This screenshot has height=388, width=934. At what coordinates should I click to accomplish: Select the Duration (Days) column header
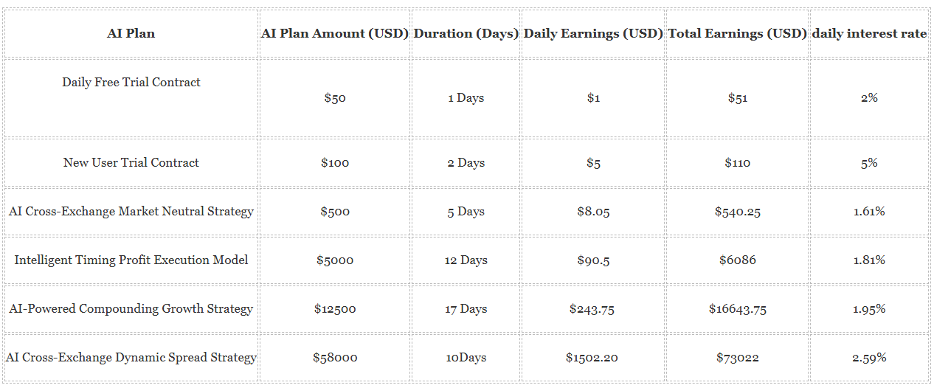coord(466,33)
